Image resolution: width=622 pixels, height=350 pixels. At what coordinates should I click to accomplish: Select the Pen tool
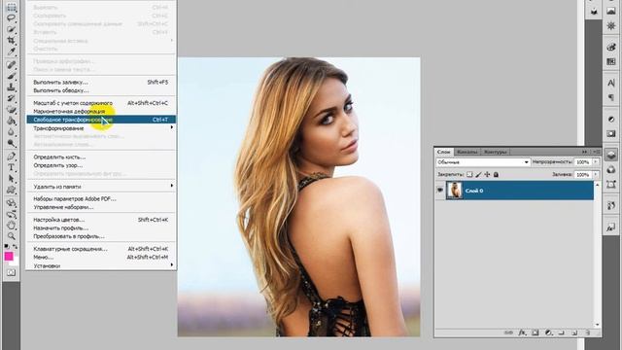[x=12, y=157]
